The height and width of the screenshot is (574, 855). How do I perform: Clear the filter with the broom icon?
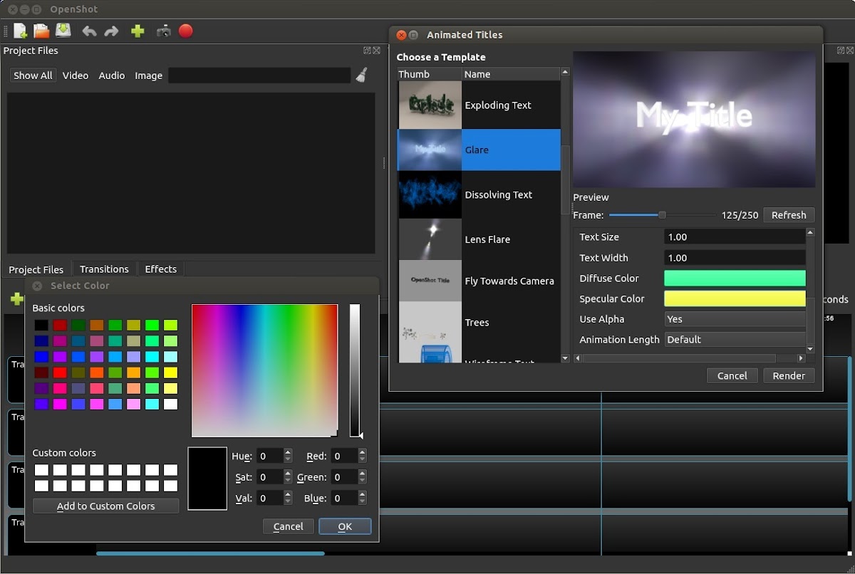(x=361, y=75)
